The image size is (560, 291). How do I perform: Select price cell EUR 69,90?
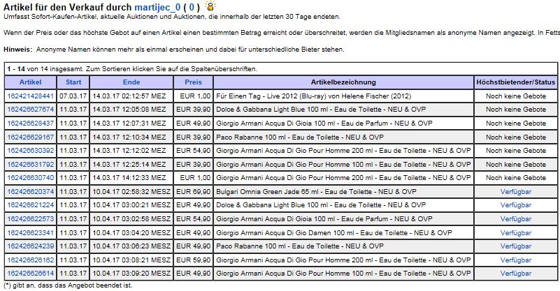(x=193, y=191)
